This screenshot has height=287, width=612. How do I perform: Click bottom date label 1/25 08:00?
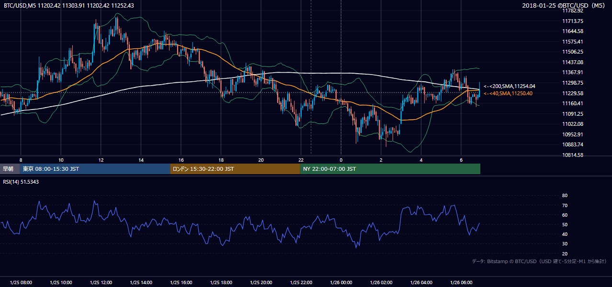coord(21,283)
